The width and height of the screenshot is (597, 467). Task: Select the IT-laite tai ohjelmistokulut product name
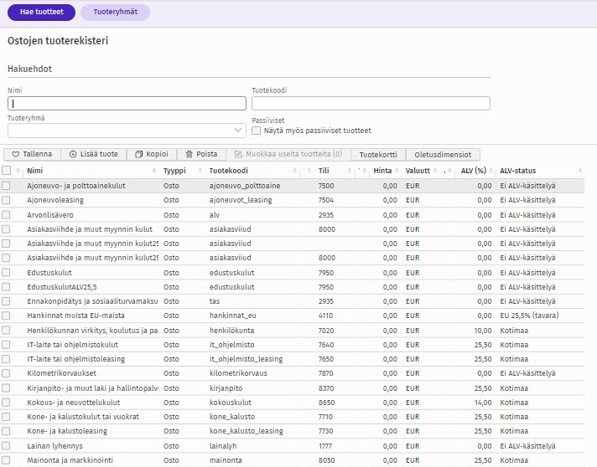coord(72,345)
